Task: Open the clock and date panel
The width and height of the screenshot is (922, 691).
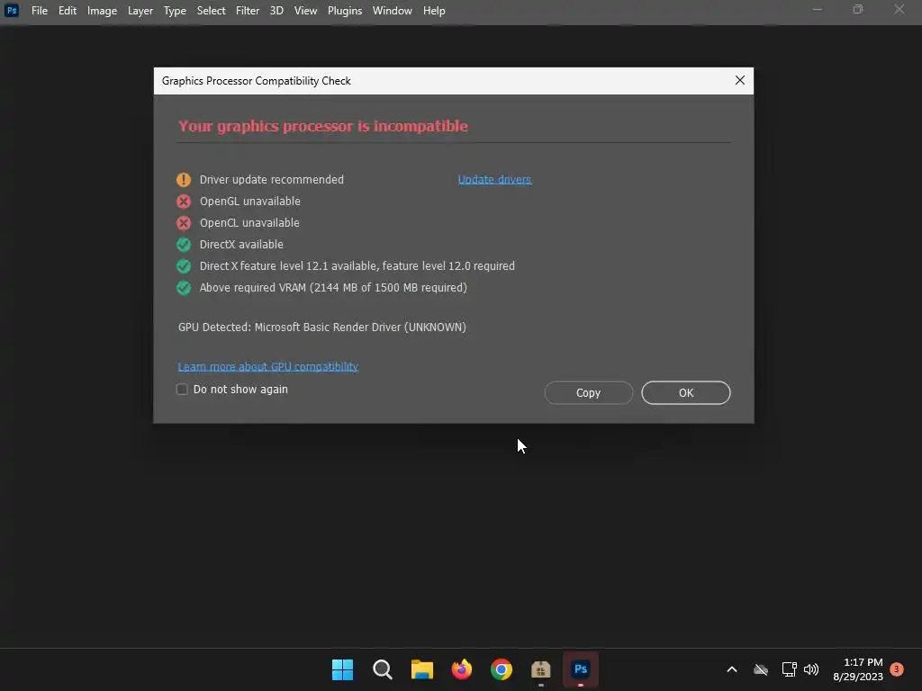Action: [858, 669]
